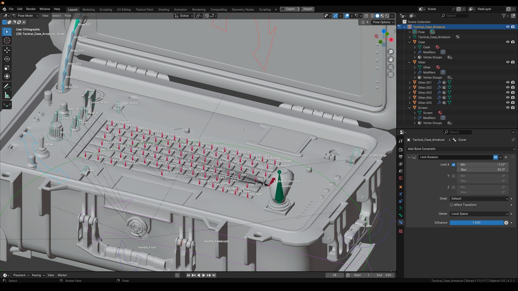Viewport: 518px width, 291px height.
Task: Activate the Rotate tool
Action: 7,59
